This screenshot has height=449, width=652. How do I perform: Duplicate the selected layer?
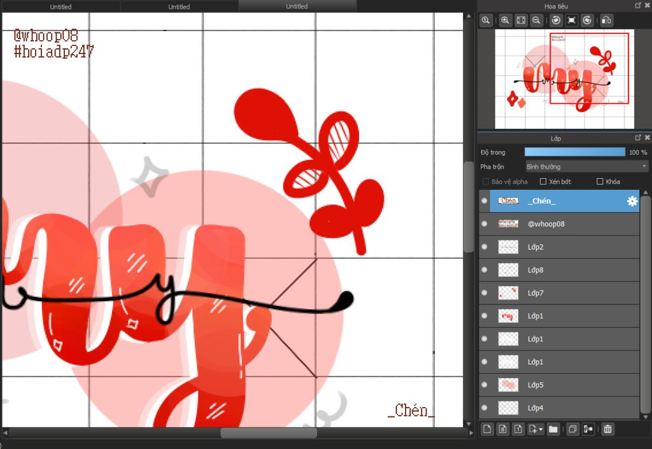(572, 429)
